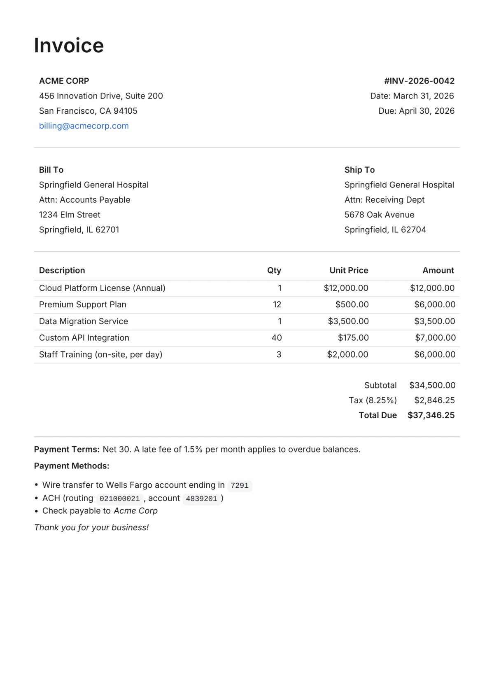Click the Unit Price column header
494x700 pixels.
tap(349, 271)
